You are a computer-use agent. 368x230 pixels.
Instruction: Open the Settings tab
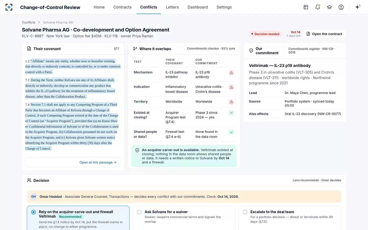click(224, 7)
